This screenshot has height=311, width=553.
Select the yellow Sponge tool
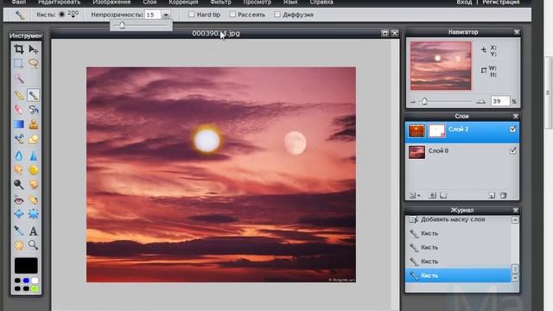click(34, 170)
